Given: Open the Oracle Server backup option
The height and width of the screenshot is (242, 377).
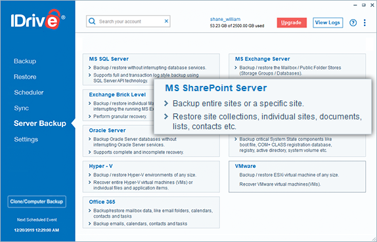Looking at the screenshot, I should tap(151, 141).
